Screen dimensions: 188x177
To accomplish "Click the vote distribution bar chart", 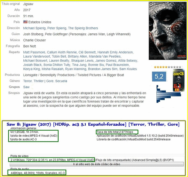I will point(169,94).
